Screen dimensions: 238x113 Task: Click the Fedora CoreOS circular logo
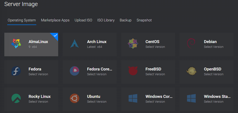pos(74,71)
